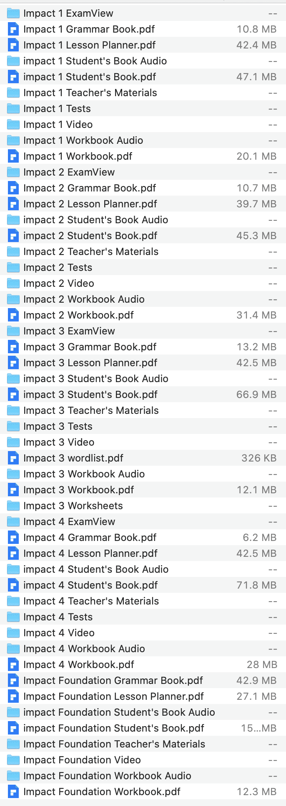Click the Impact Foundation Video folder icon
This screenshot has height=806, width=286.
[13, 760]
